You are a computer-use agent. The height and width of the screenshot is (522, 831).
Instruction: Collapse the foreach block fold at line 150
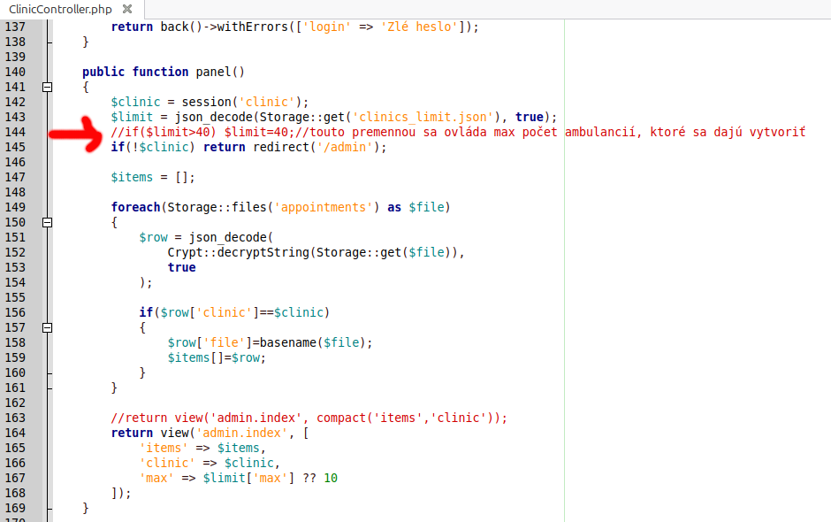[x=48, y=222]
